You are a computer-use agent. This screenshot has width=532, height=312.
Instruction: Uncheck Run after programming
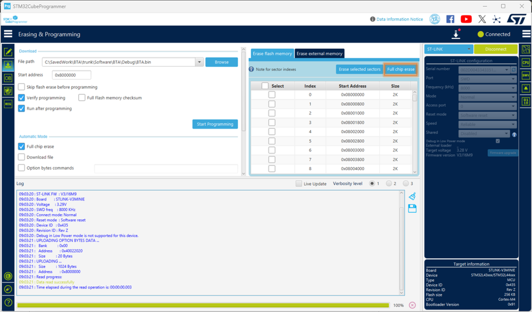click(x=21, y=109)
